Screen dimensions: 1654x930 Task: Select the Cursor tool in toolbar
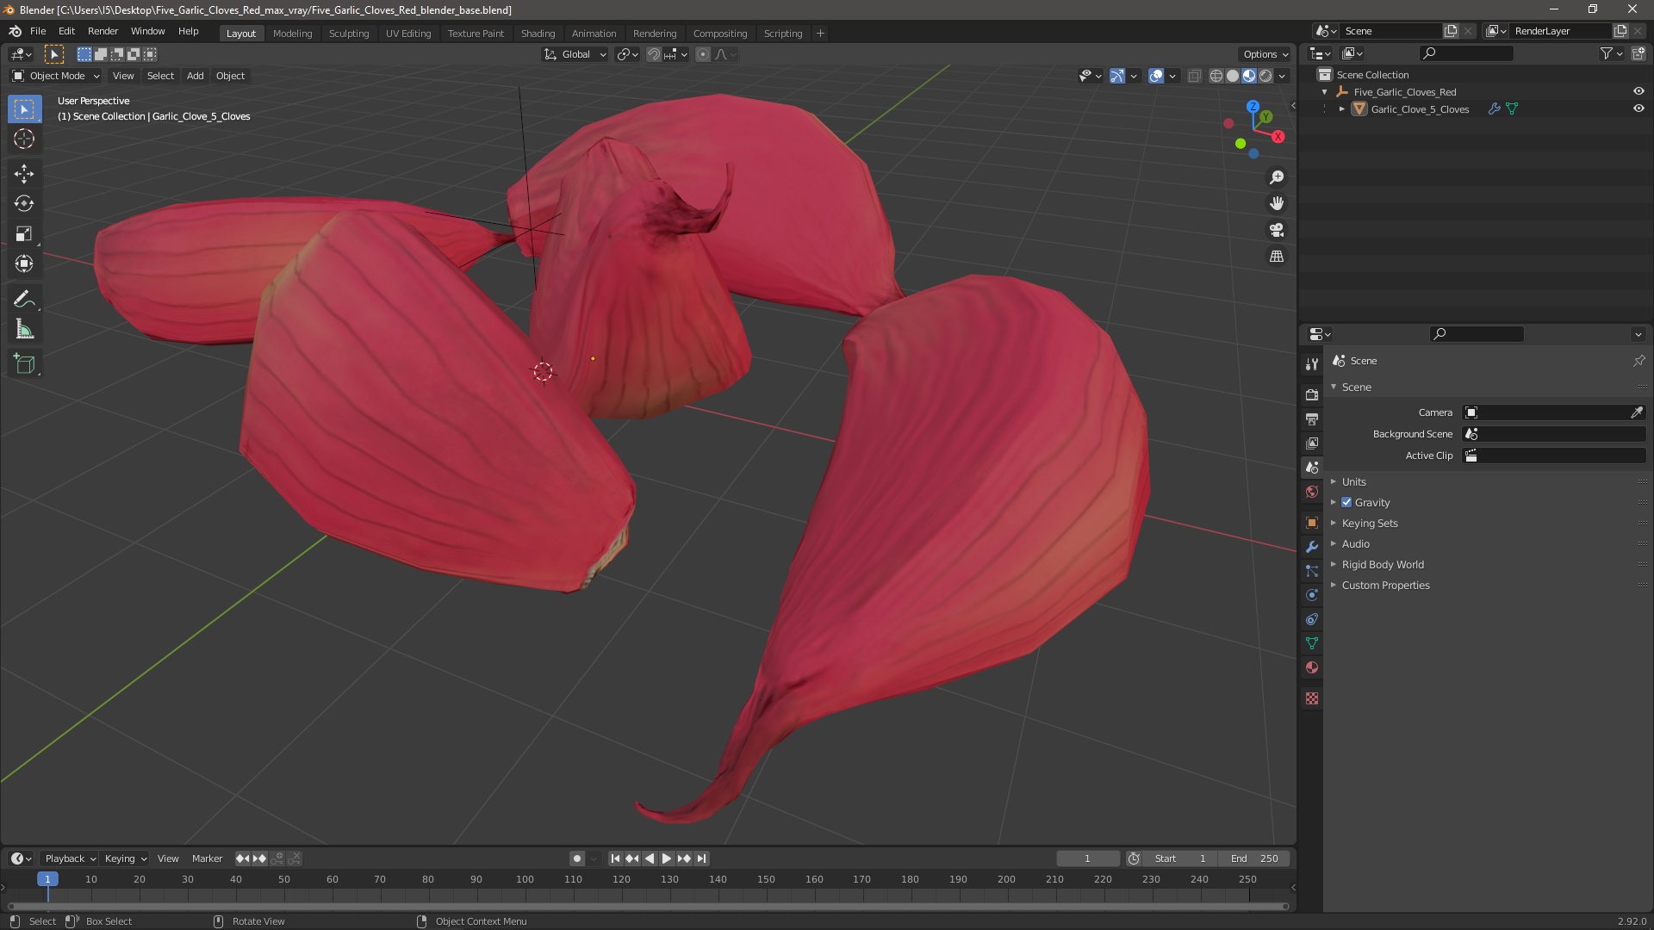click(x=24, y=139)
